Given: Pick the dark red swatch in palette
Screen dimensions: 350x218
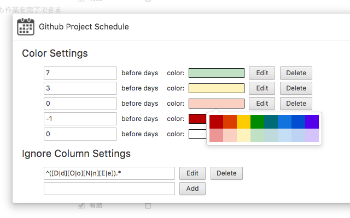Looking at the screenshot, I should pos(216,122).
